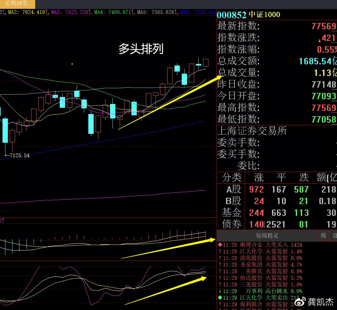Click red diamond icon beside 顺博合金

click(x=220, y=245)
